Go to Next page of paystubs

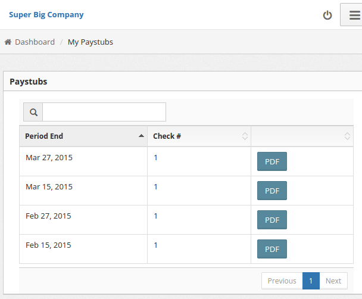pos(333,281)
